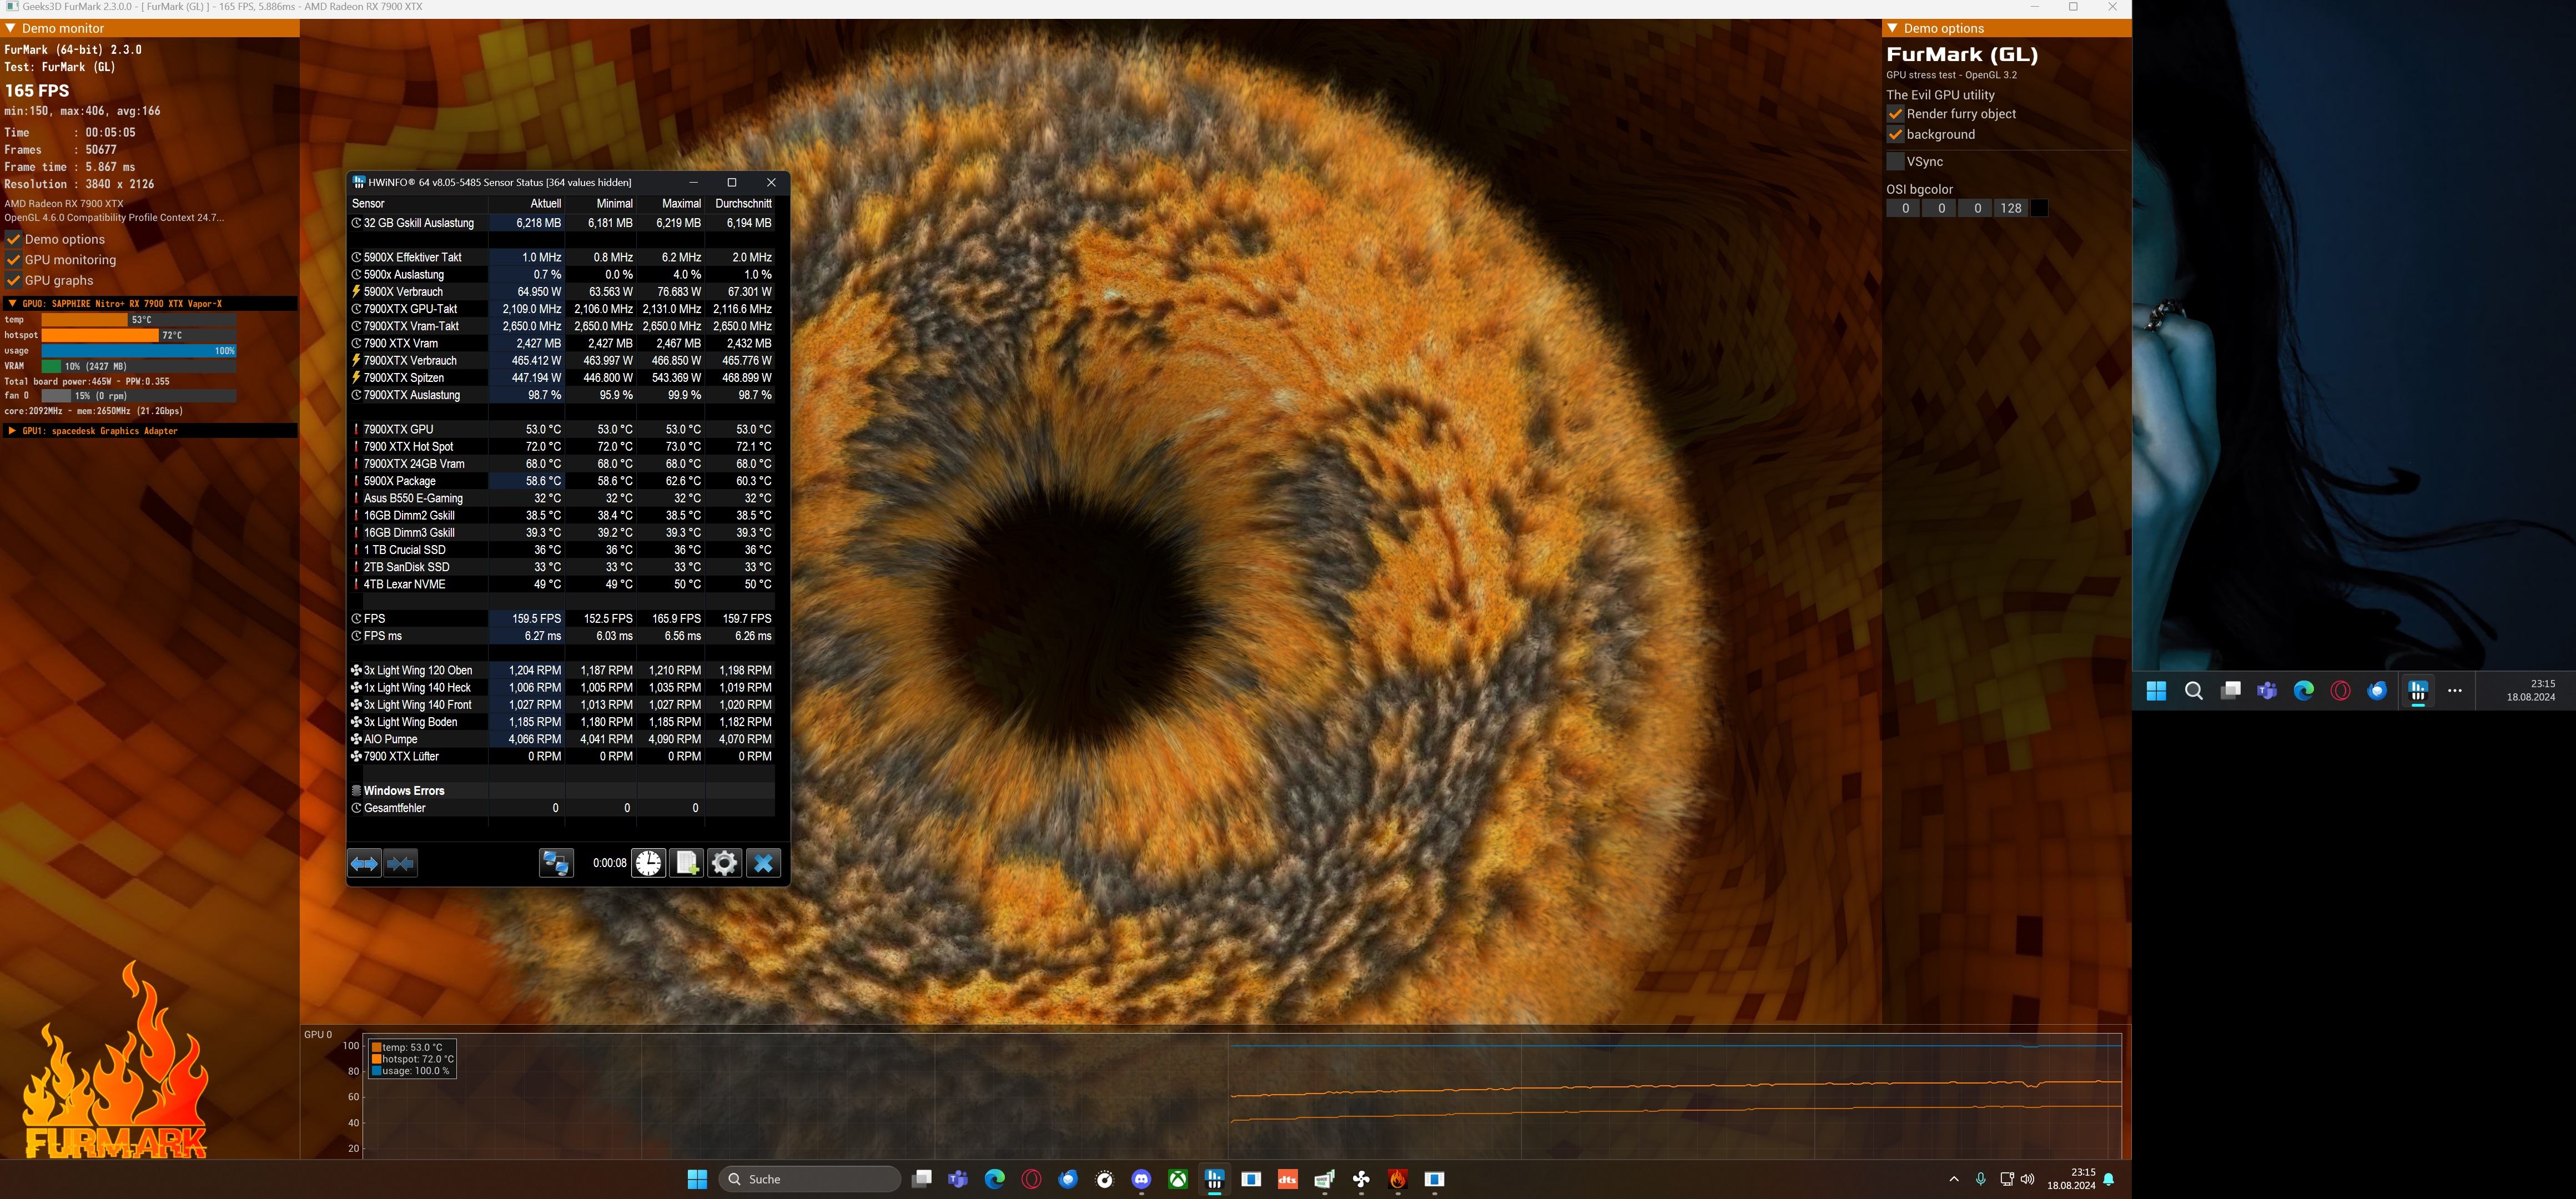This screenshot has height=1199, width=2576.
Task: Open FurMark flame icon in taskbar
Action: pos(1397,1180)
